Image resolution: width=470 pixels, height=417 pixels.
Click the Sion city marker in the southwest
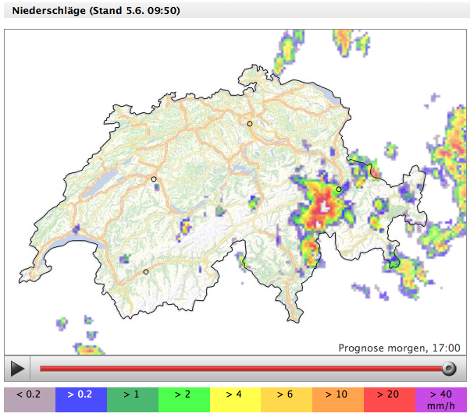[146, 272]
